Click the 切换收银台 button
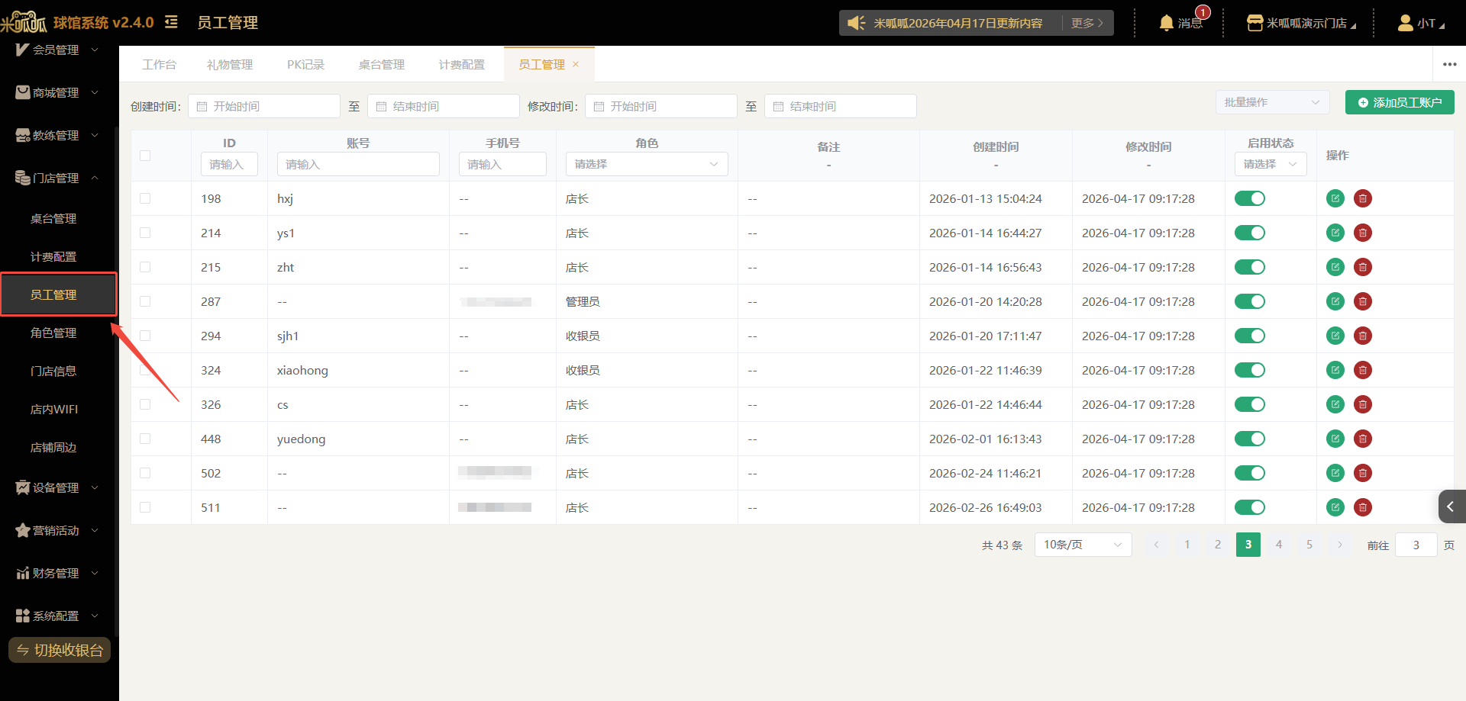Viewport: 1466px width, 701px height. (x=60, y=650)
